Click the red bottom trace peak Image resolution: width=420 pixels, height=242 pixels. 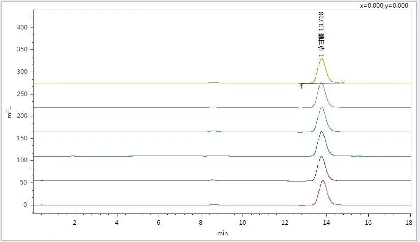point(323,181)
